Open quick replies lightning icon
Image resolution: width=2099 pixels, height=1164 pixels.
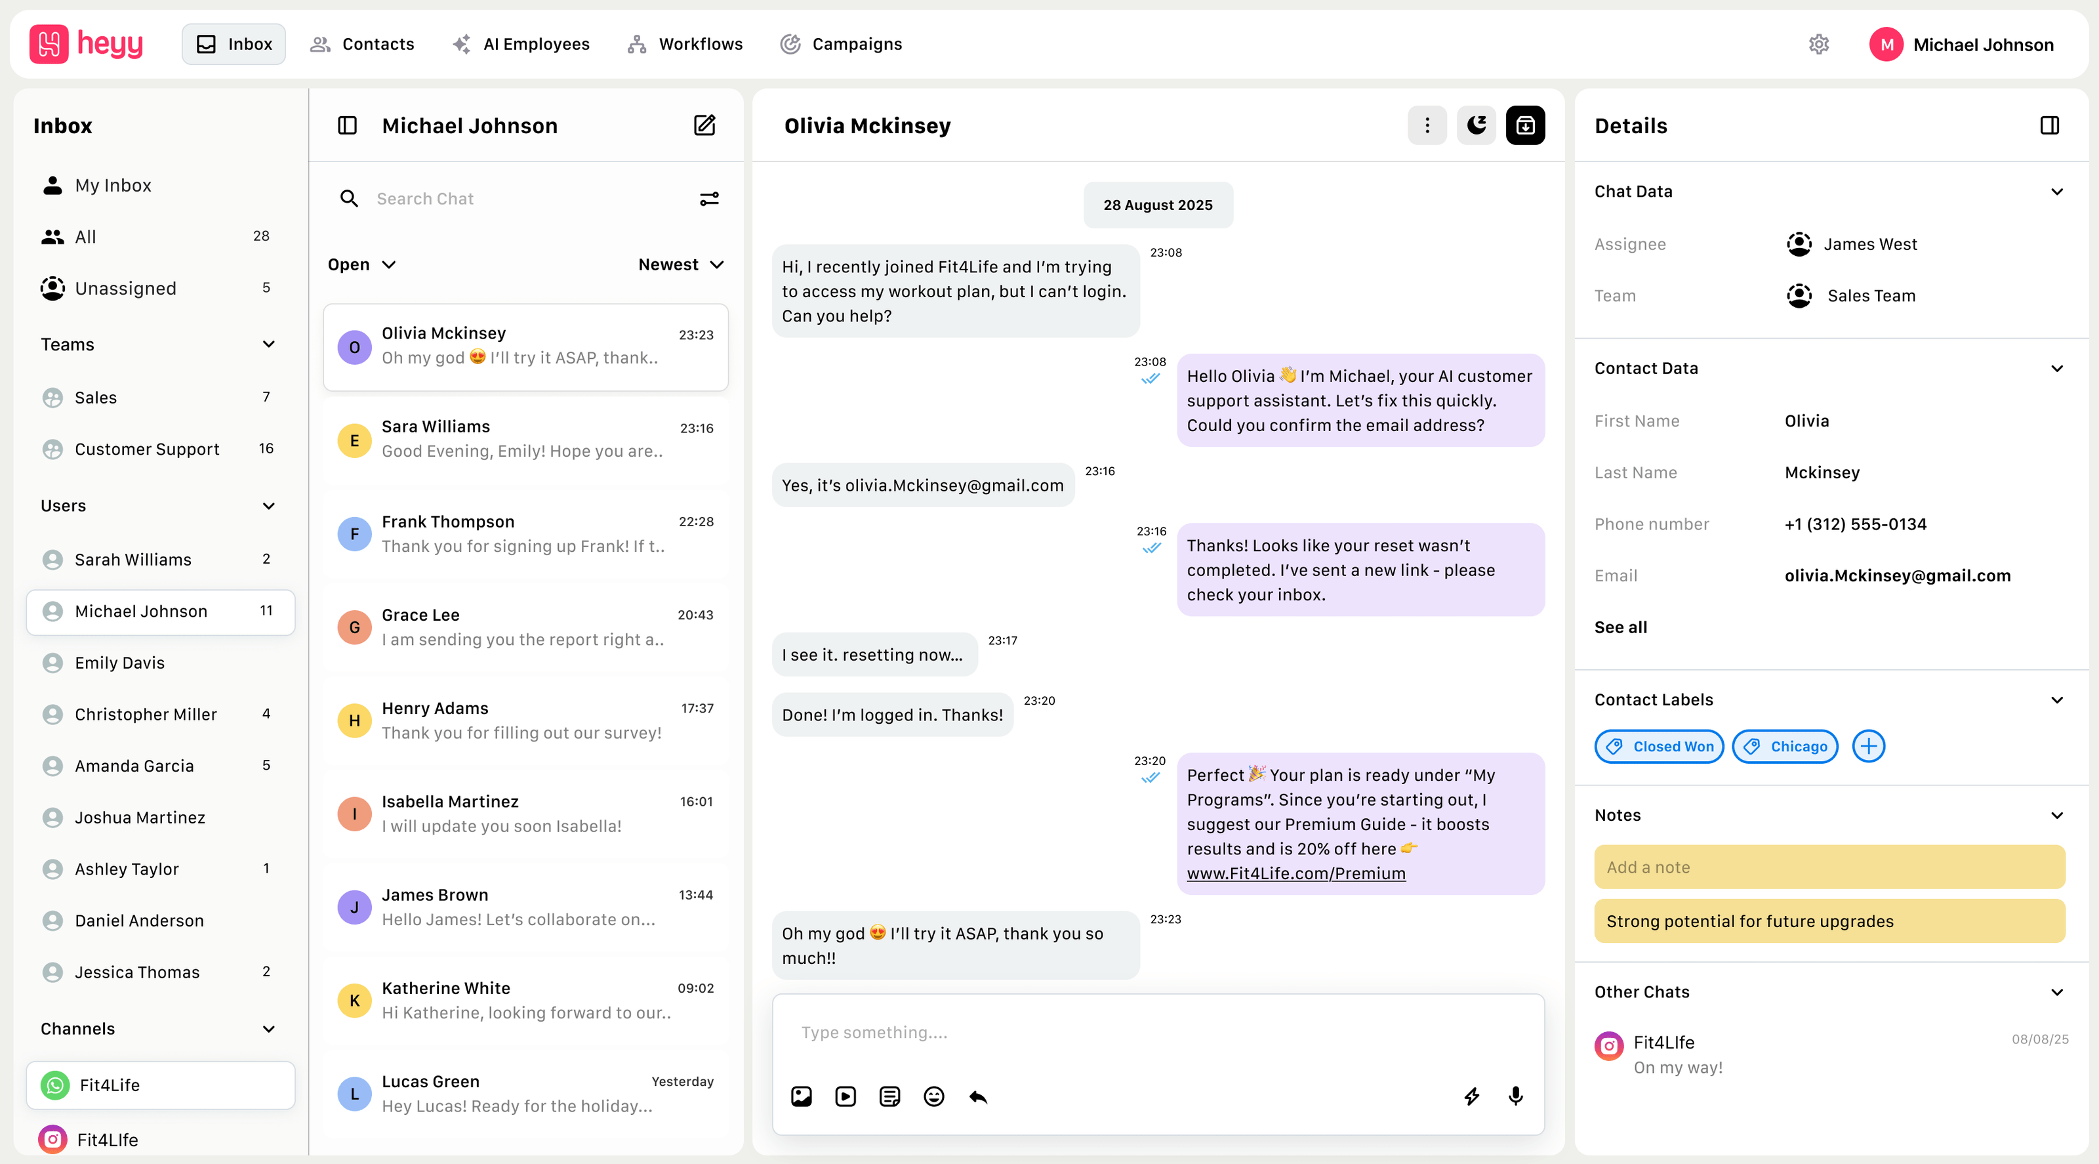[x=1471, y=1096]
